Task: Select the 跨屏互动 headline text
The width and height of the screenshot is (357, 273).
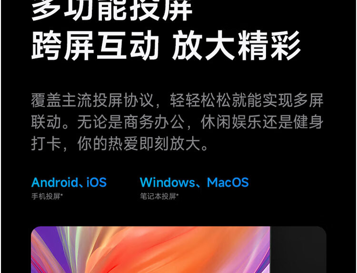Action: (x=95, y=46)
